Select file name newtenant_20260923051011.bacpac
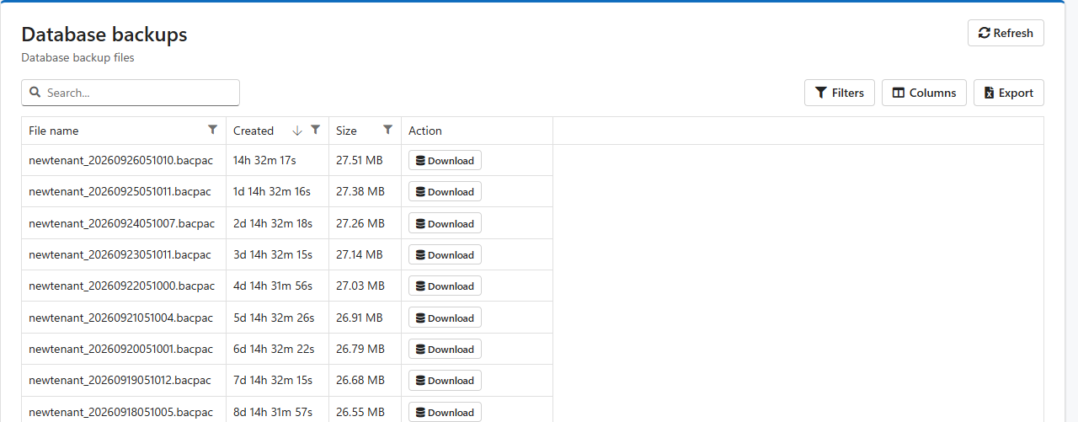The height and width of the screenshot is (422, 1078). coord(120,254)
